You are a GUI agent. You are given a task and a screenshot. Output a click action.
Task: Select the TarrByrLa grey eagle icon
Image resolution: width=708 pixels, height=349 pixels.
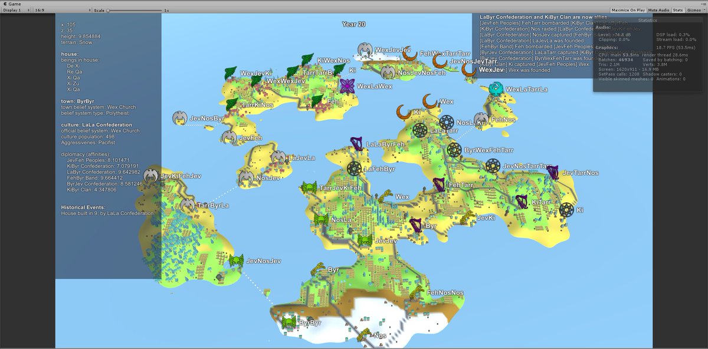pos(188,205)
